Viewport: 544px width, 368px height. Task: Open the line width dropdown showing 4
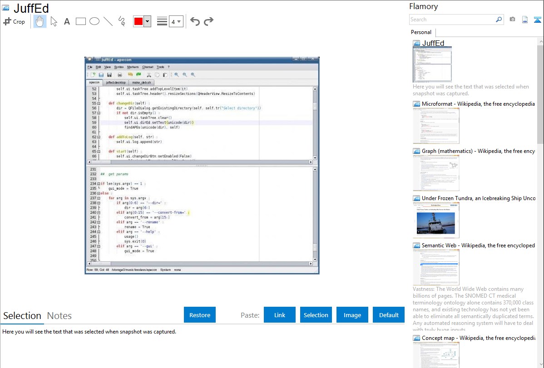point(176,21)
